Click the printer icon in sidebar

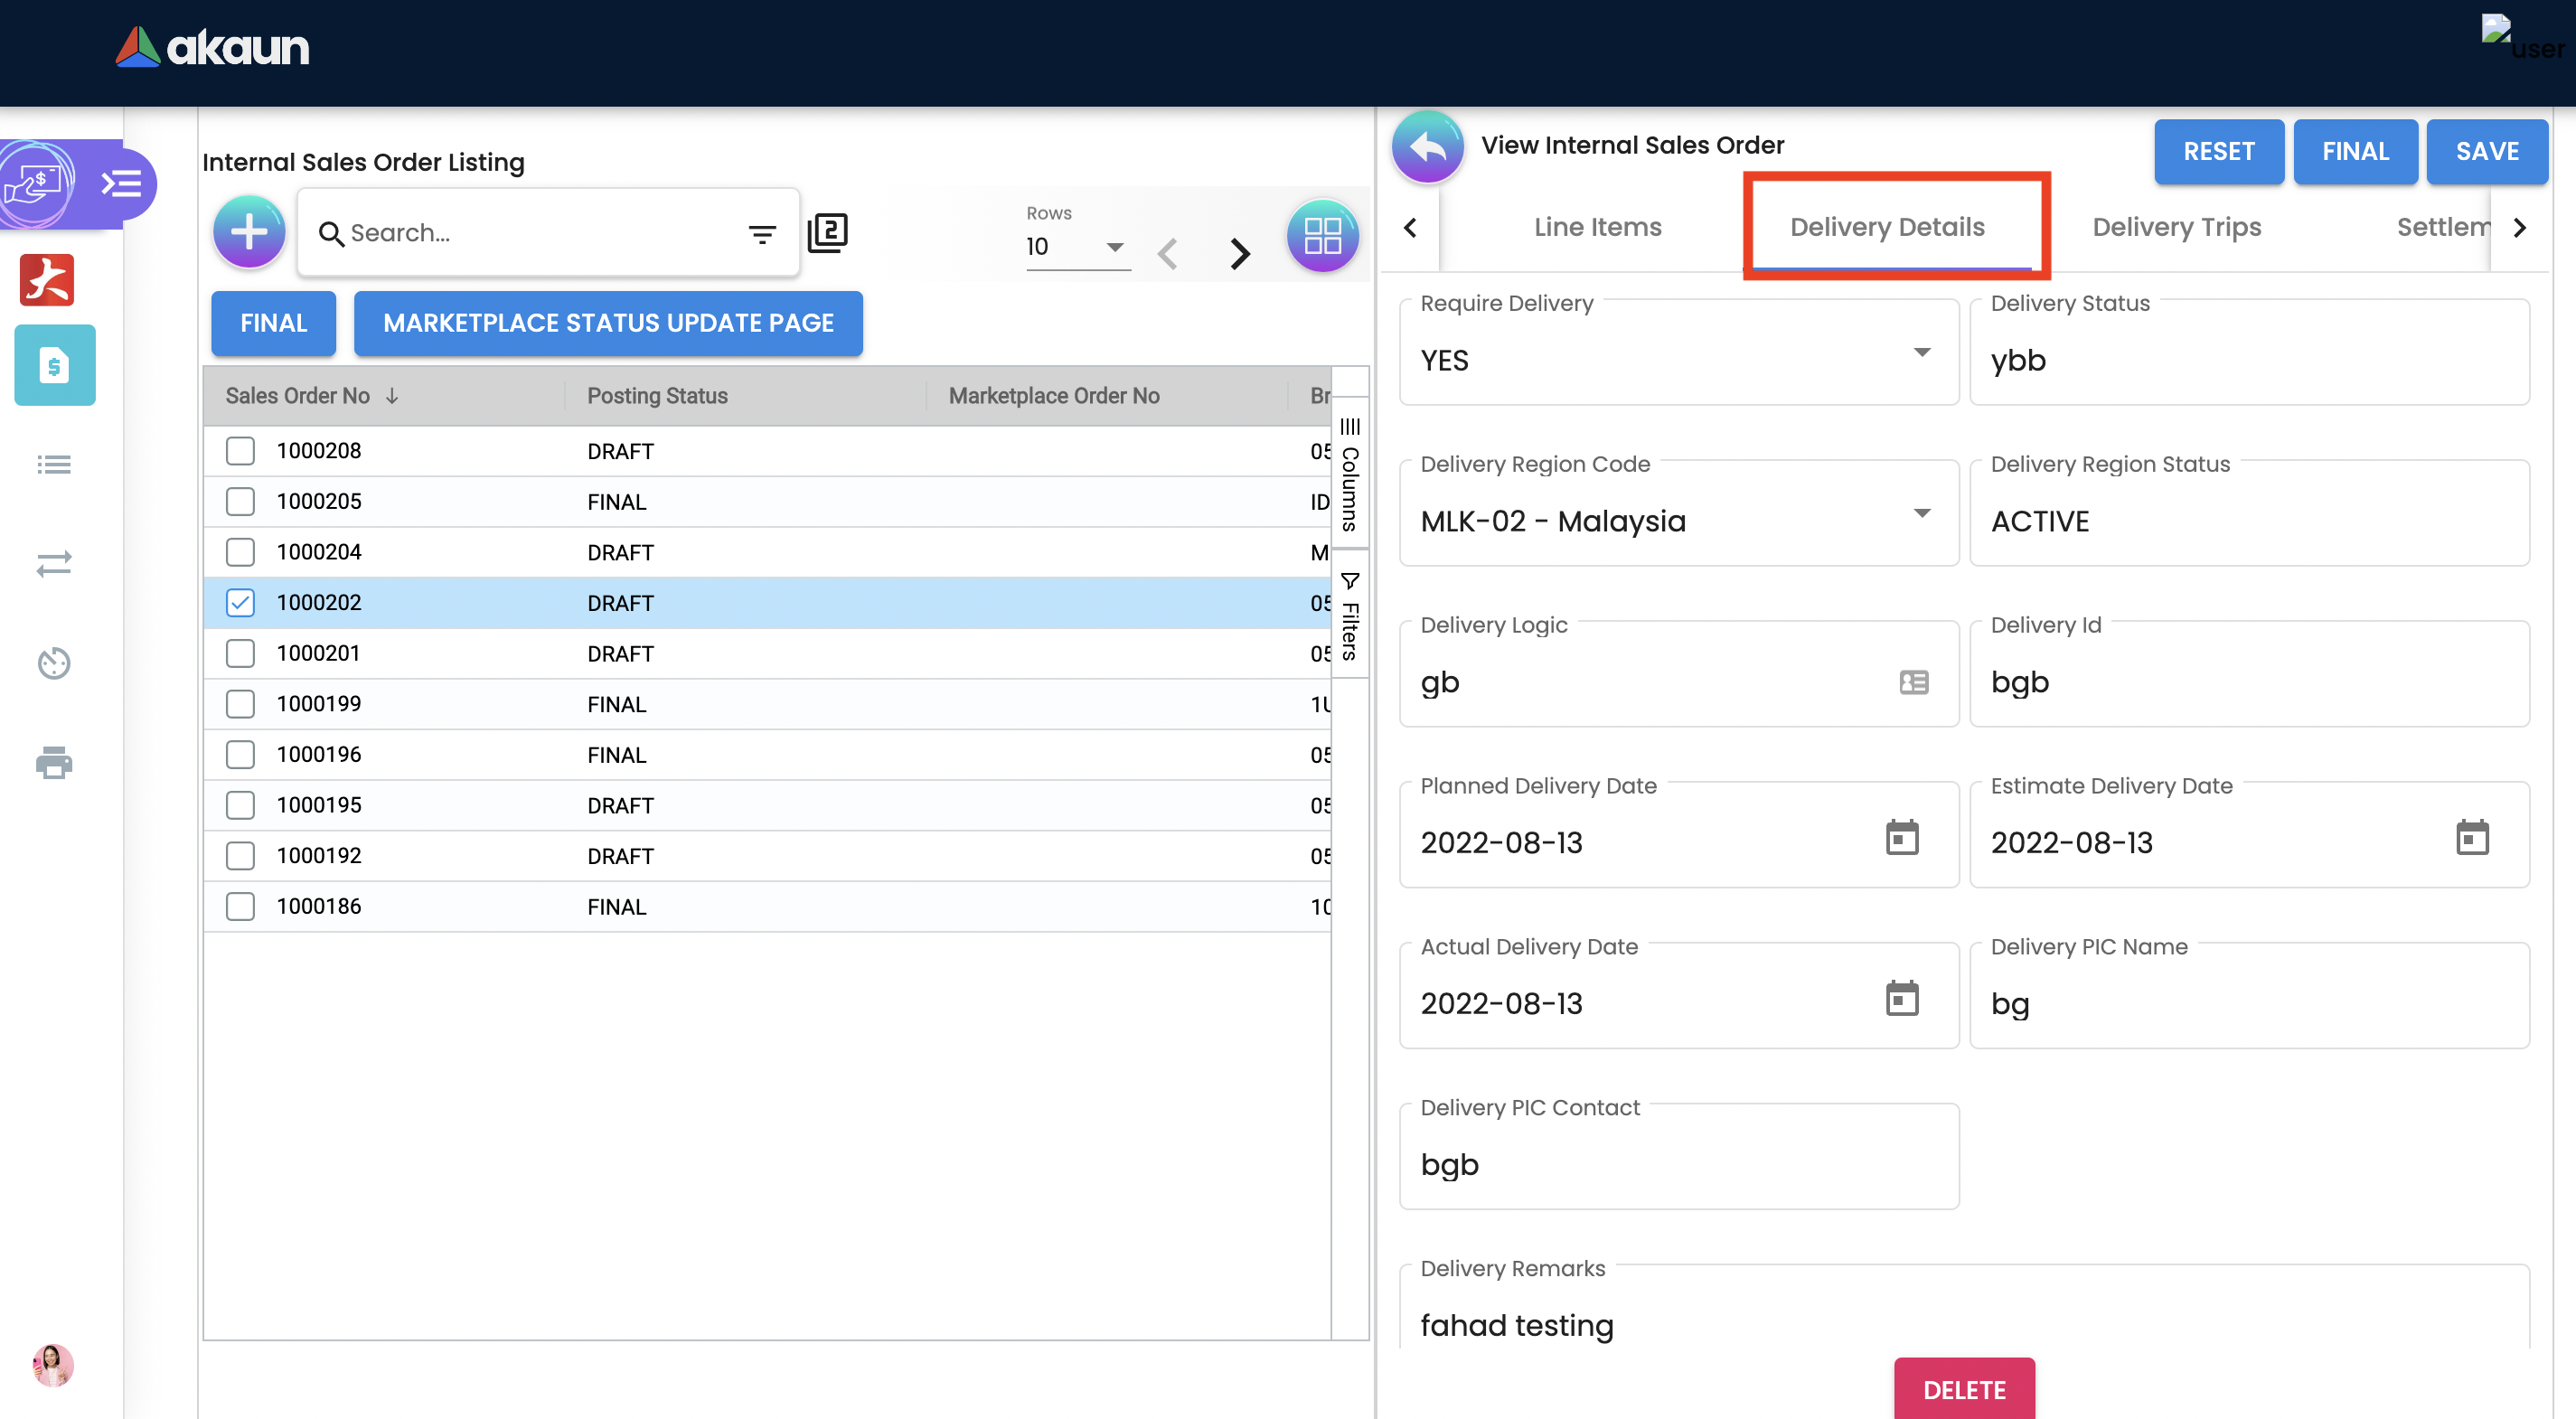pyautogui.click(x=54, y=763)
